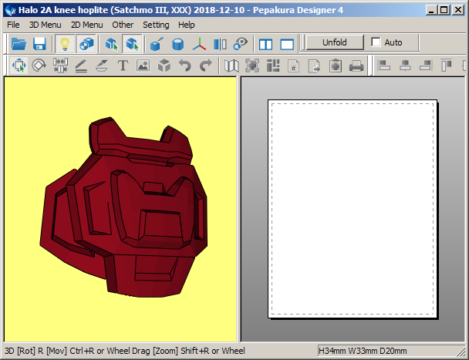
Task: Click the Undo arrow icon
Action: 184,66
